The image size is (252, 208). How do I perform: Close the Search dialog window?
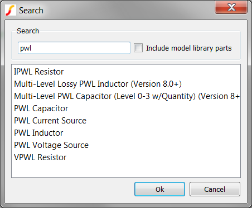(x=231, y=7)
